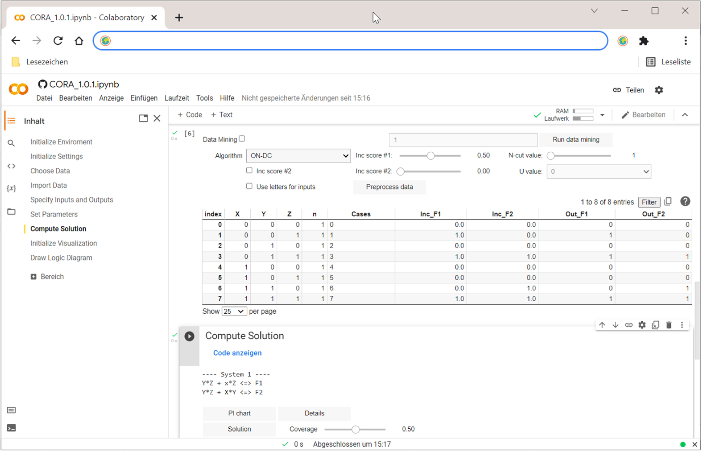Open the Tools menu
The height and width of the screenshot is (451, 701).
click(204, 98)
